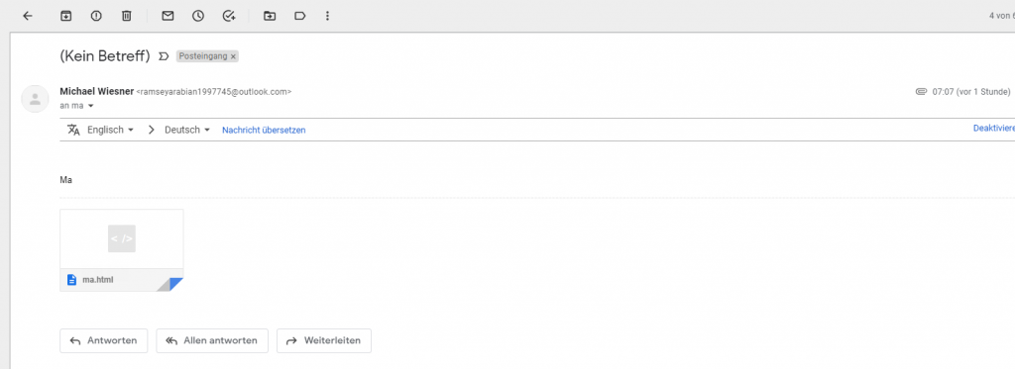Delete the email via trash icon

[x=127, y=16]
